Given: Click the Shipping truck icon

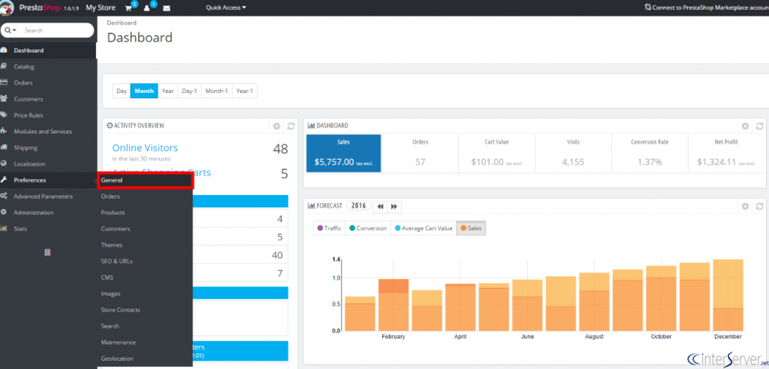Looking at the screenshot, I should tap(4, 148).
